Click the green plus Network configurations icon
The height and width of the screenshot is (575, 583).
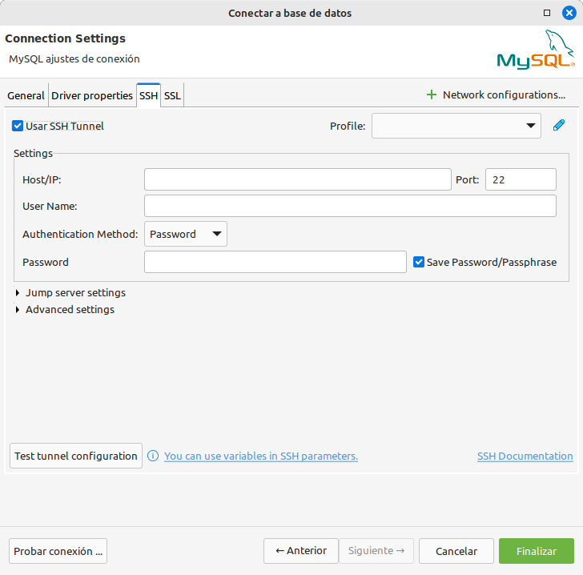pos(432,94)
